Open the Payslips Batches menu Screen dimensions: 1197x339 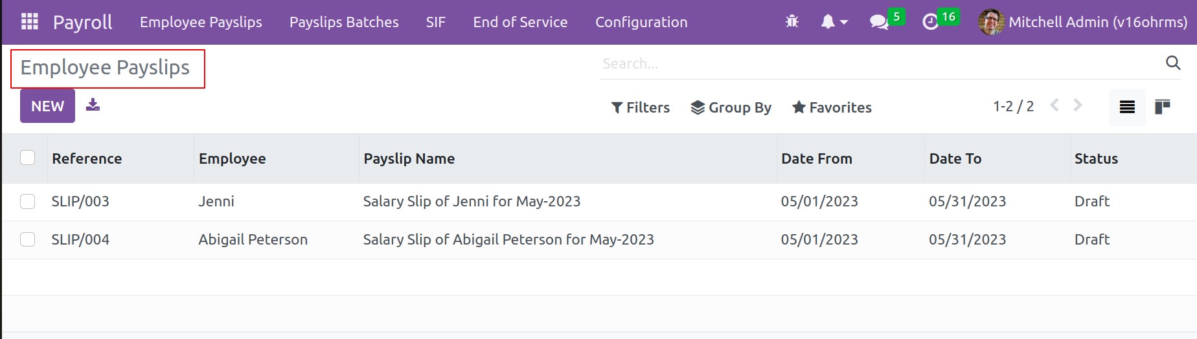click(344, 22)
